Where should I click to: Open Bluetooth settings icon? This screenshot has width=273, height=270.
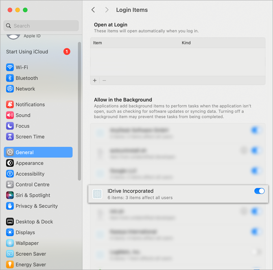(10, 78)
